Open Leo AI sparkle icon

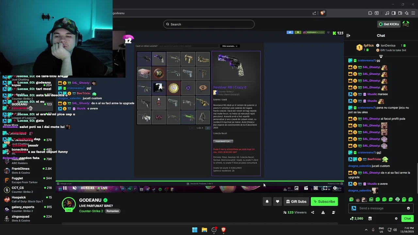coord(407,13)
